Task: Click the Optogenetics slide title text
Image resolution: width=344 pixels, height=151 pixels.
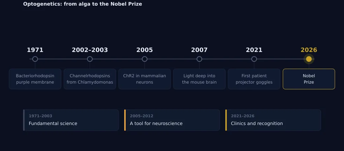Action: pos(82,4)
